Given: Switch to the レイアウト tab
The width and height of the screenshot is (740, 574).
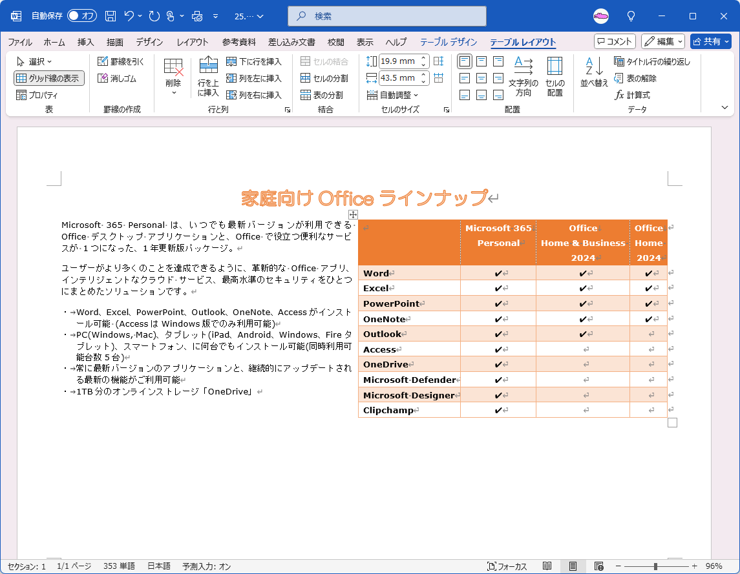Looking at the screenshot, I should point(193,42).
